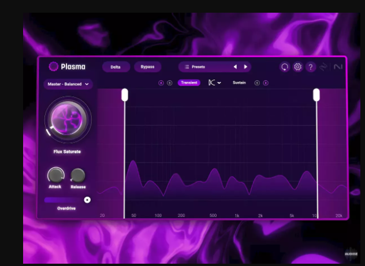Open help via the question mark icon
Screen dimensions: 365x266
[311, 67]
